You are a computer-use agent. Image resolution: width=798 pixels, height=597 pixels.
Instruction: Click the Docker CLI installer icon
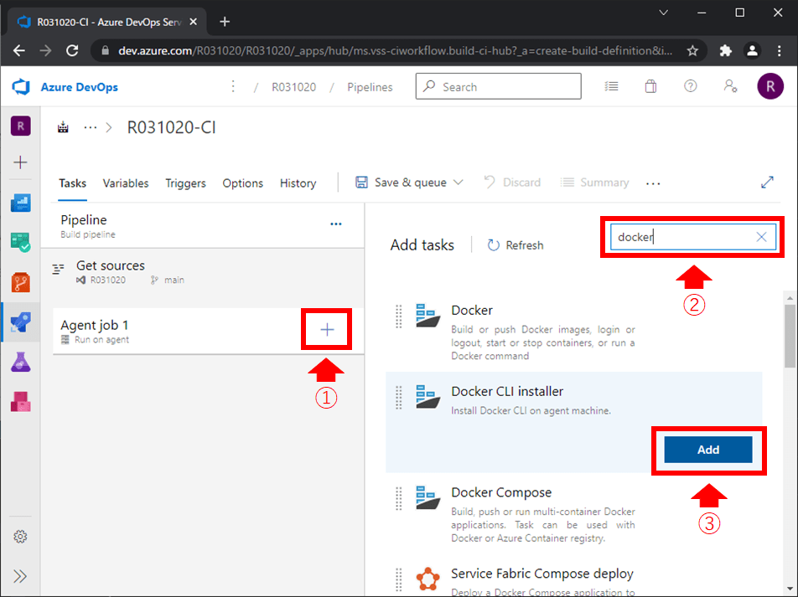(427, 397)
